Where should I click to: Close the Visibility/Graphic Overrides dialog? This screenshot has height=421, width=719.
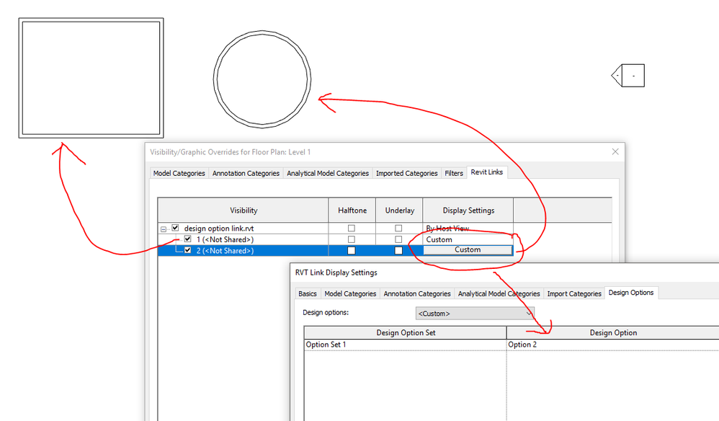615,152
